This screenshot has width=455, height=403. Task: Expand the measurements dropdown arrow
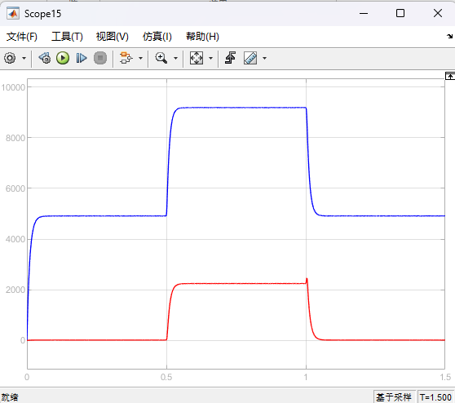pyautogui.click(x=264, y=59)
